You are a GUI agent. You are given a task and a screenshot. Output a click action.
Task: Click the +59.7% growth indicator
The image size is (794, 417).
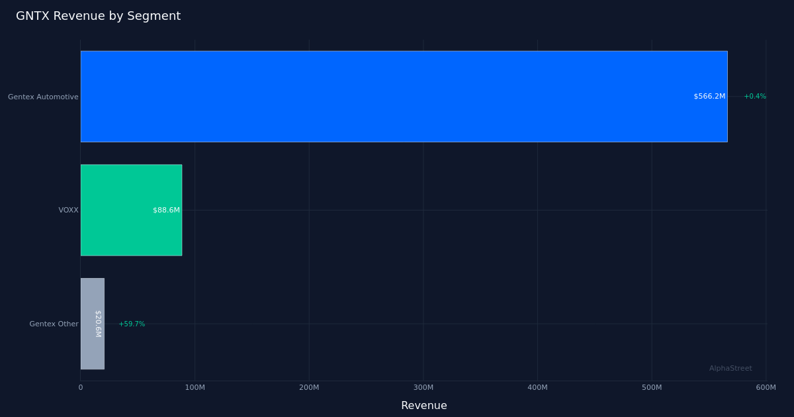click(132, 324)
